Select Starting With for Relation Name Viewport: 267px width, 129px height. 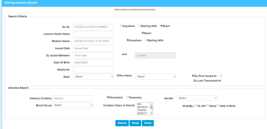click(146, 40)
